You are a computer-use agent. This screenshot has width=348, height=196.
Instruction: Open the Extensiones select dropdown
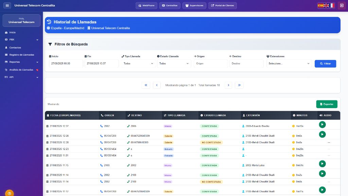289,63
